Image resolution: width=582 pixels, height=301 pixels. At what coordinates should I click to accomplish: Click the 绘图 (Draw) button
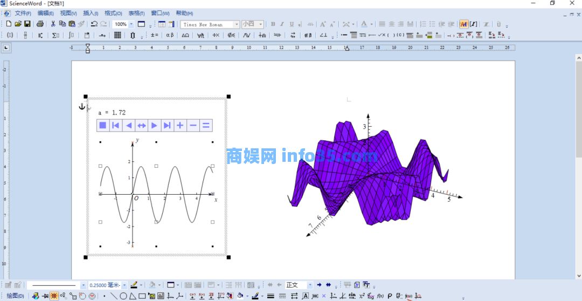point(15,296)
